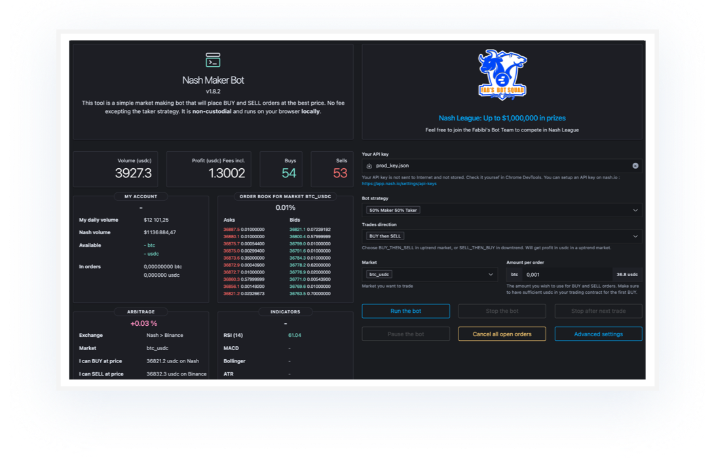Click the ask row at 36821.2
This screenshot has width=714, height=458.
click(244, 294)
